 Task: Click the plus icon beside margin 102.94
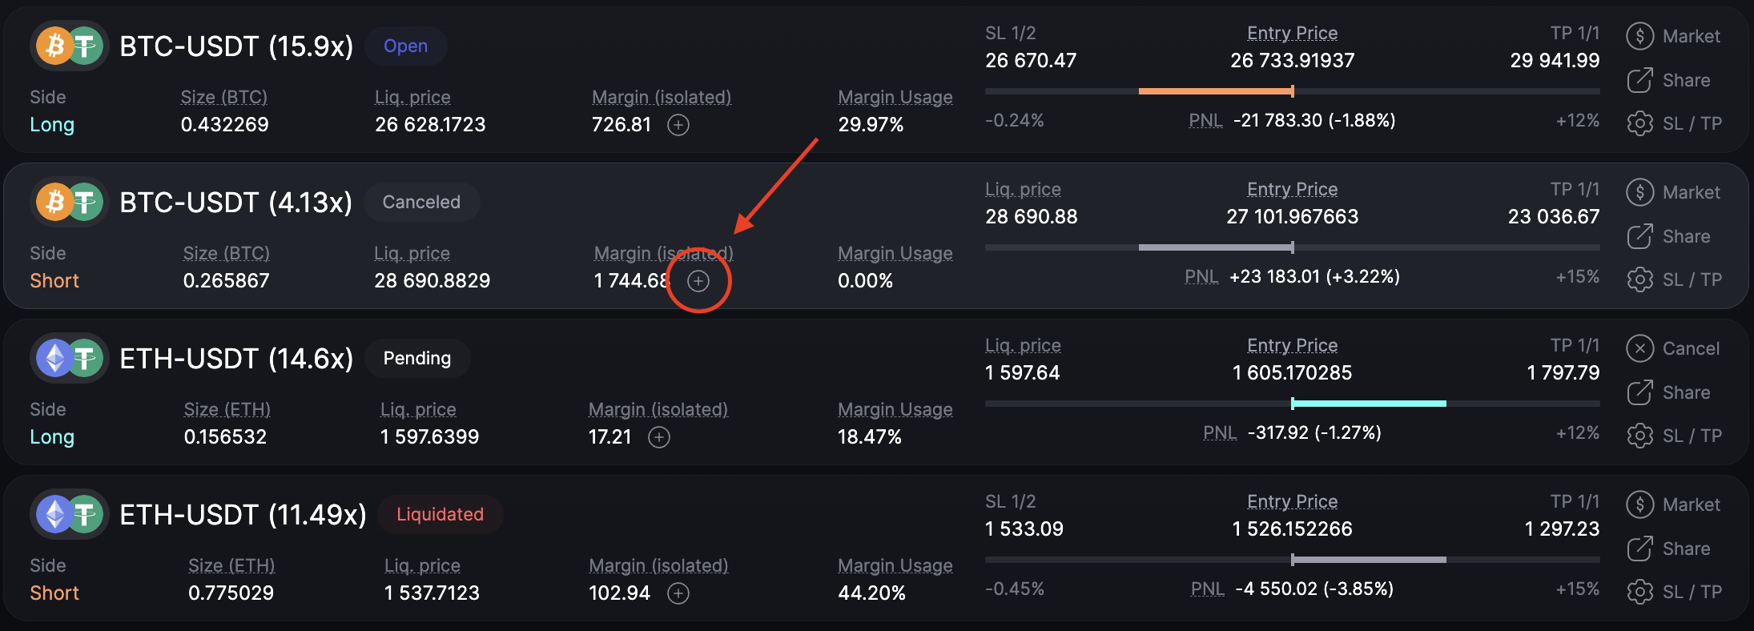(678, 593)
